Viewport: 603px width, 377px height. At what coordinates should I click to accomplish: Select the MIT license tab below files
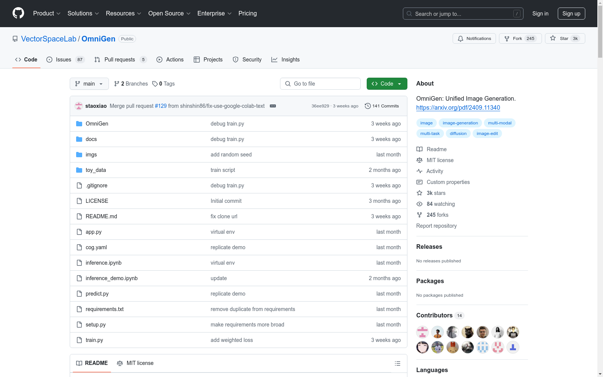click(135, 363)
